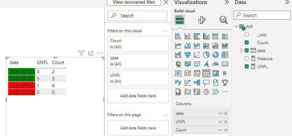292x136 pixels.
Task: Dismiss the recovered files notification
Action: pyautogui.click(x=166, y=2)
